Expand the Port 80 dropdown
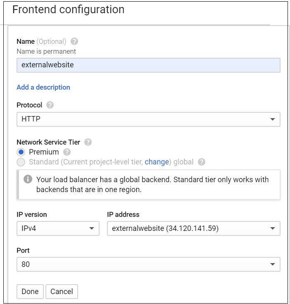 (148, 264)
